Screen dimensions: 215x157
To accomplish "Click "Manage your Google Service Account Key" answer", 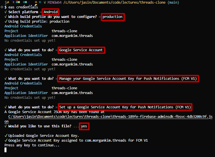I will [128, 79].
